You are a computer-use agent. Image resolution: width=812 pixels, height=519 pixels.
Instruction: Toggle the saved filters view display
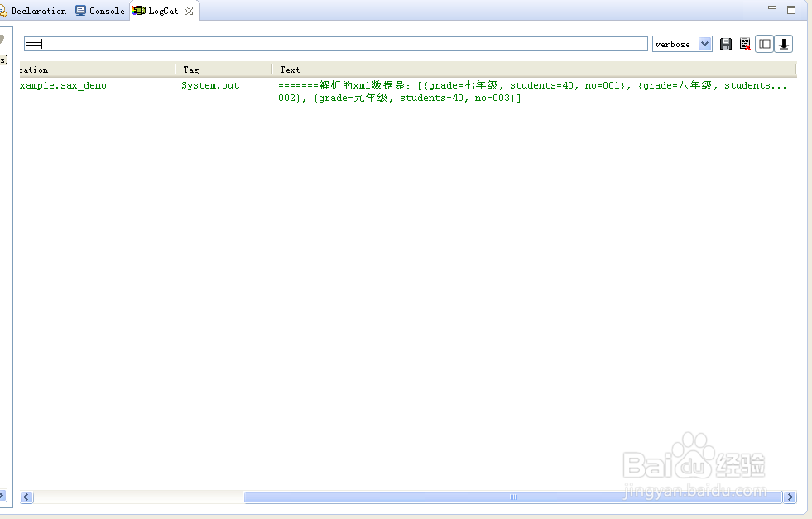(764, 44)
